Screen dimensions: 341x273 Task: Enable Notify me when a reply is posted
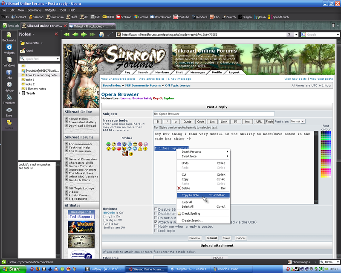(156, 226)
